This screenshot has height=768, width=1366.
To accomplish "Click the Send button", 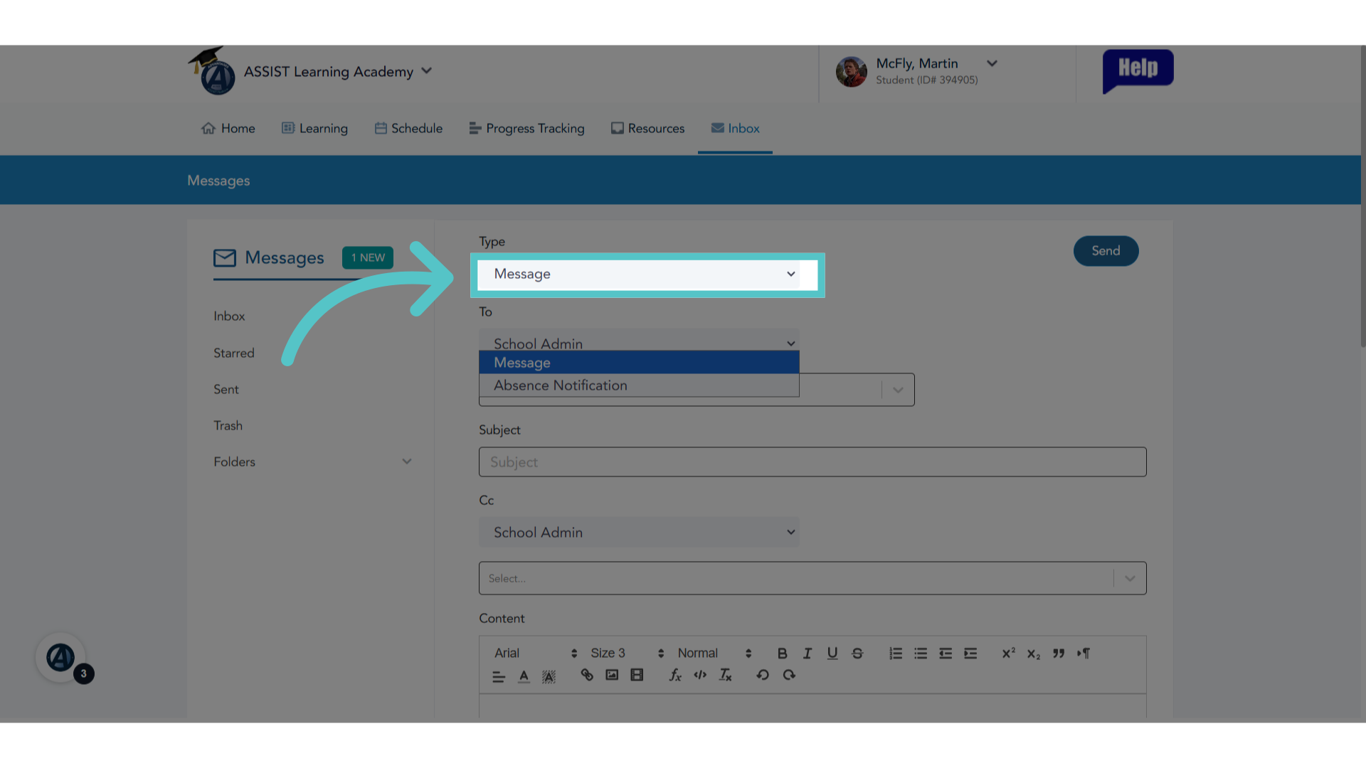I will (1106, 251).
